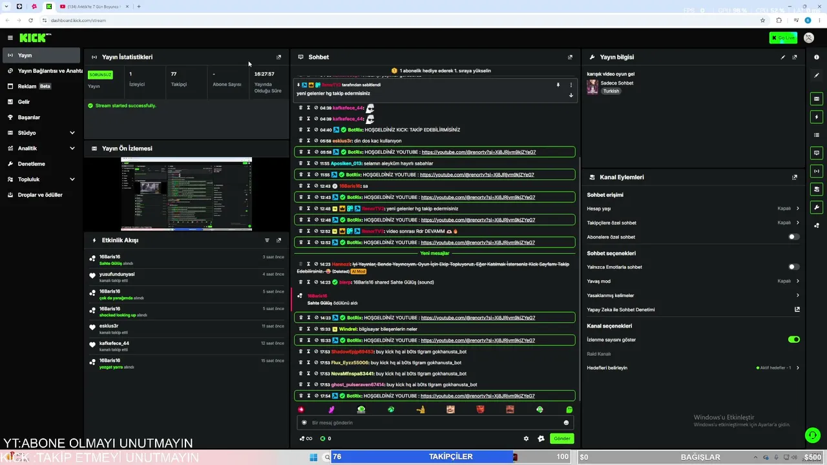Click the green Go Live button
This screenshot has width=827, height=465.
783,38
